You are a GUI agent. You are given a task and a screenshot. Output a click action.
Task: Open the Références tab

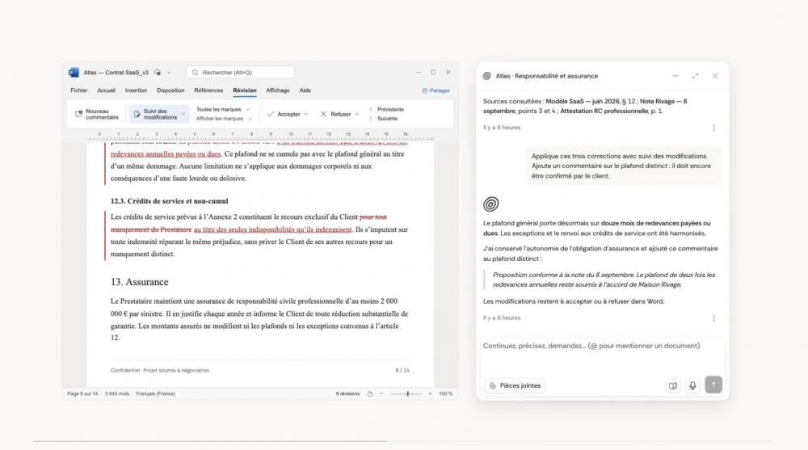(x=208, y=90)
